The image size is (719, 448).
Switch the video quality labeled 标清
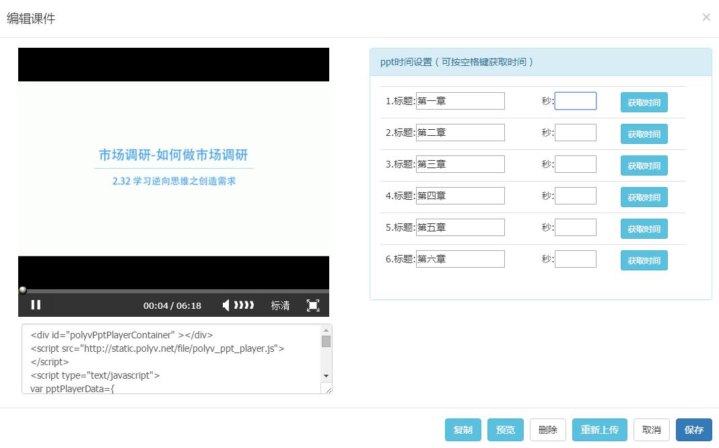[280, 305]
